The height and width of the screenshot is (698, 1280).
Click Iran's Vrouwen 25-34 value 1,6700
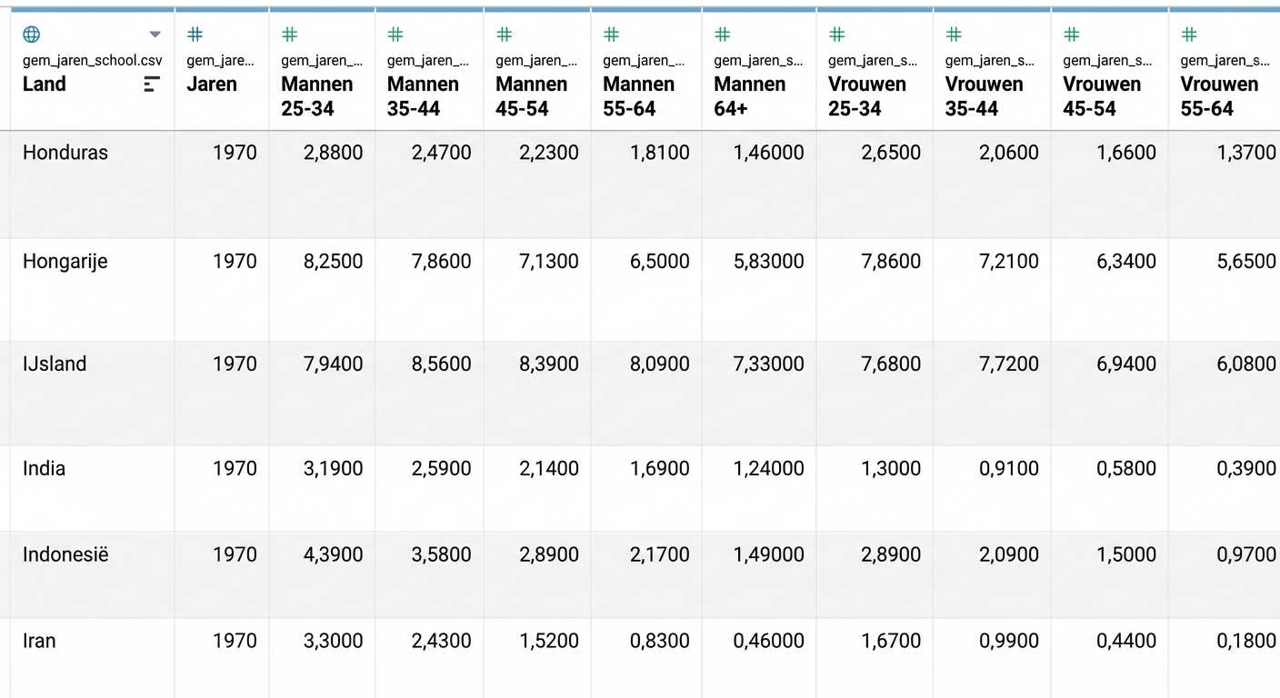point(890,641)
